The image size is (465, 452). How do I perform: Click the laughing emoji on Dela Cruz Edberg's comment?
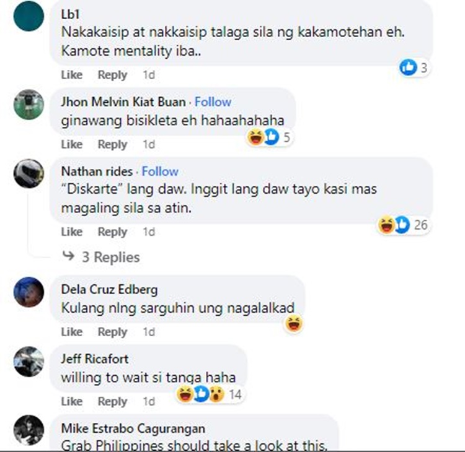[x=294, y=323]
